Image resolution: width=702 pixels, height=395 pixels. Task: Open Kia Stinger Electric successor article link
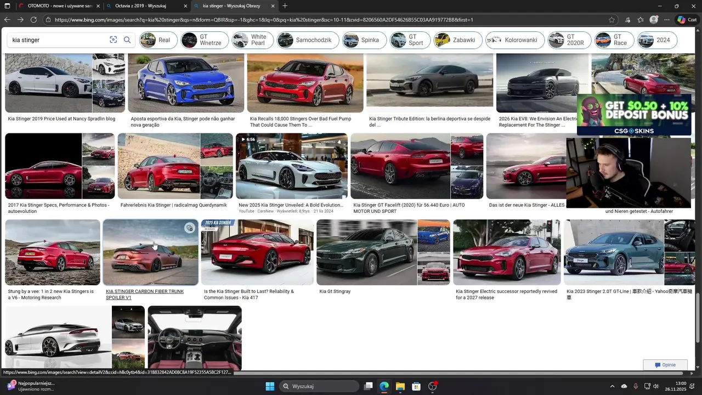click(x=506, y=294)
